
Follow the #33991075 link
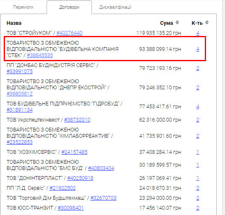[20, 72]
